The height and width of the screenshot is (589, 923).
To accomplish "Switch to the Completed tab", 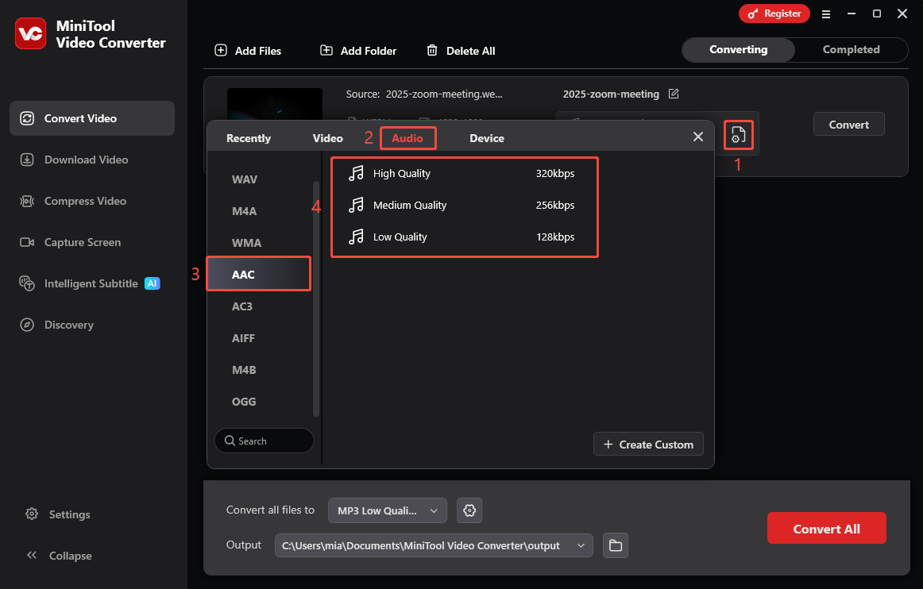I will pos(851,49).
